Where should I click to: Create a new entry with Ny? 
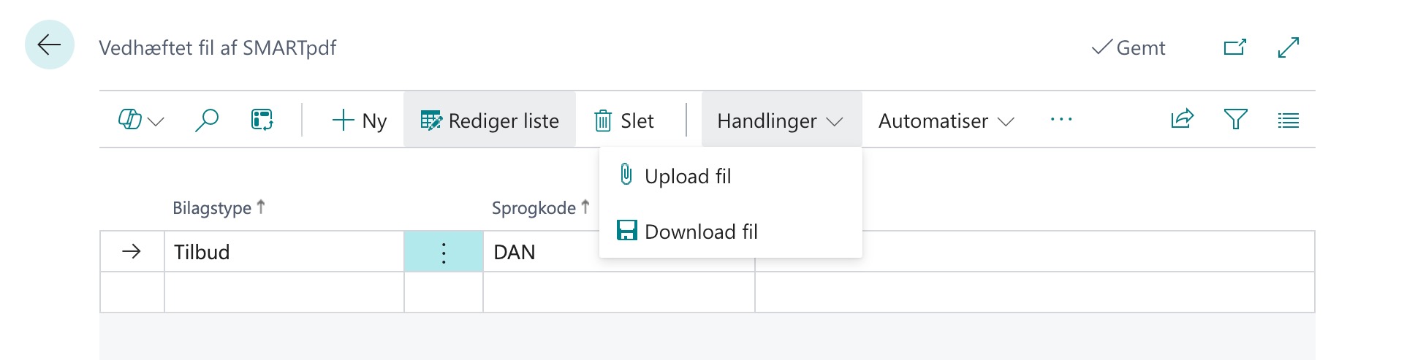pos(360,120)
